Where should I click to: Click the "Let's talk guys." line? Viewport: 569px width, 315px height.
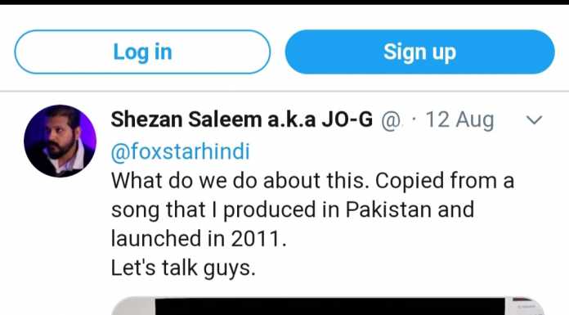click(x=183, y=268)
